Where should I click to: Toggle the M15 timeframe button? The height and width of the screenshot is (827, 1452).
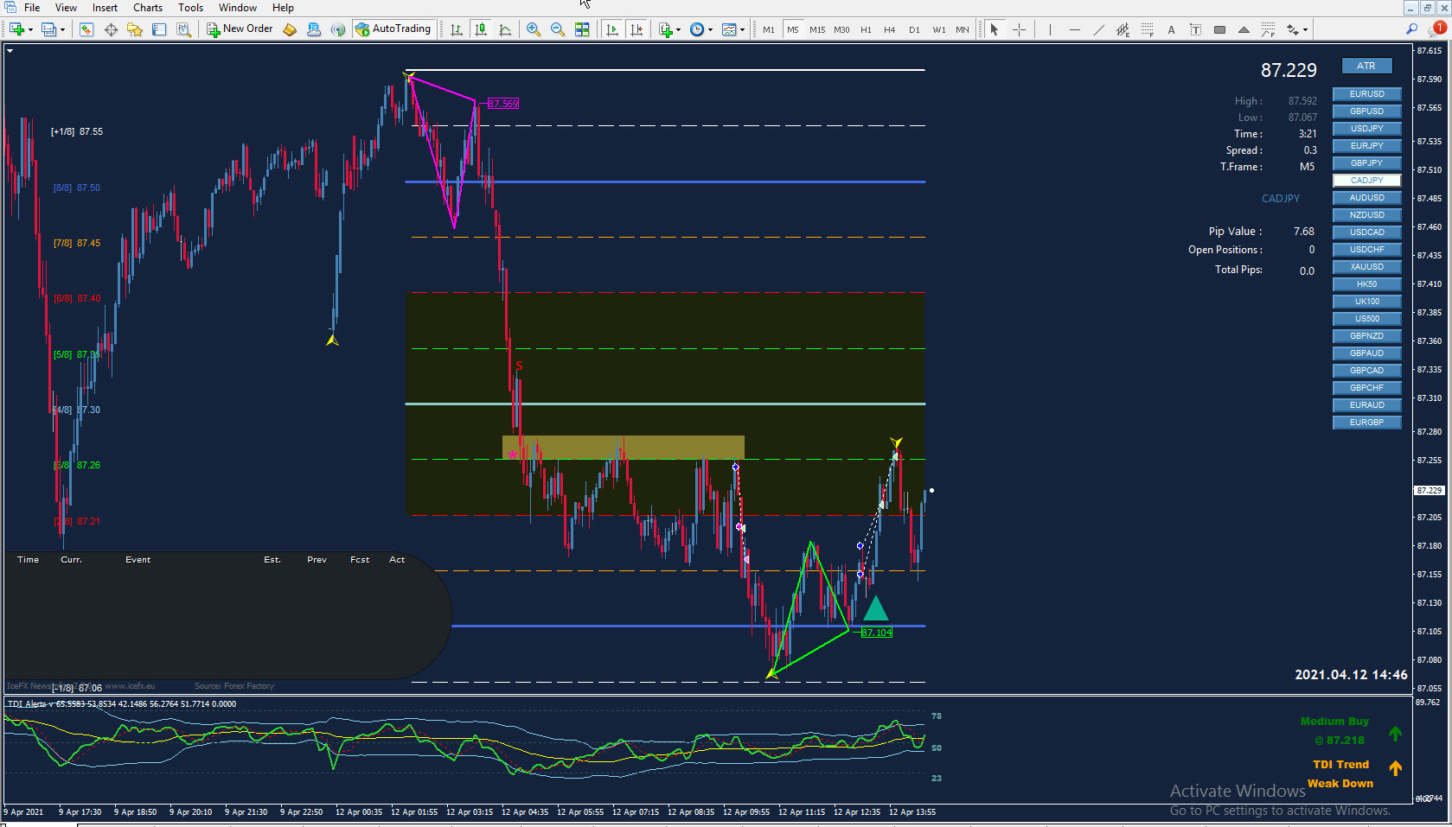point(817,29)
